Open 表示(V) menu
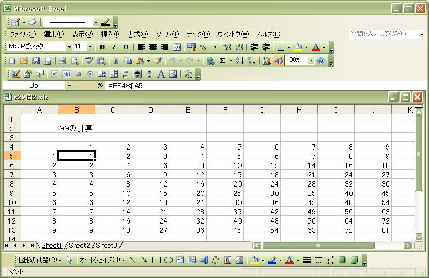Screen dimensions: 429x278 coord(82,34)
